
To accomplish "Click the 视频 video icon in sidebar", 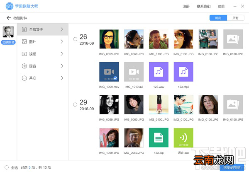I will (24, 54).
